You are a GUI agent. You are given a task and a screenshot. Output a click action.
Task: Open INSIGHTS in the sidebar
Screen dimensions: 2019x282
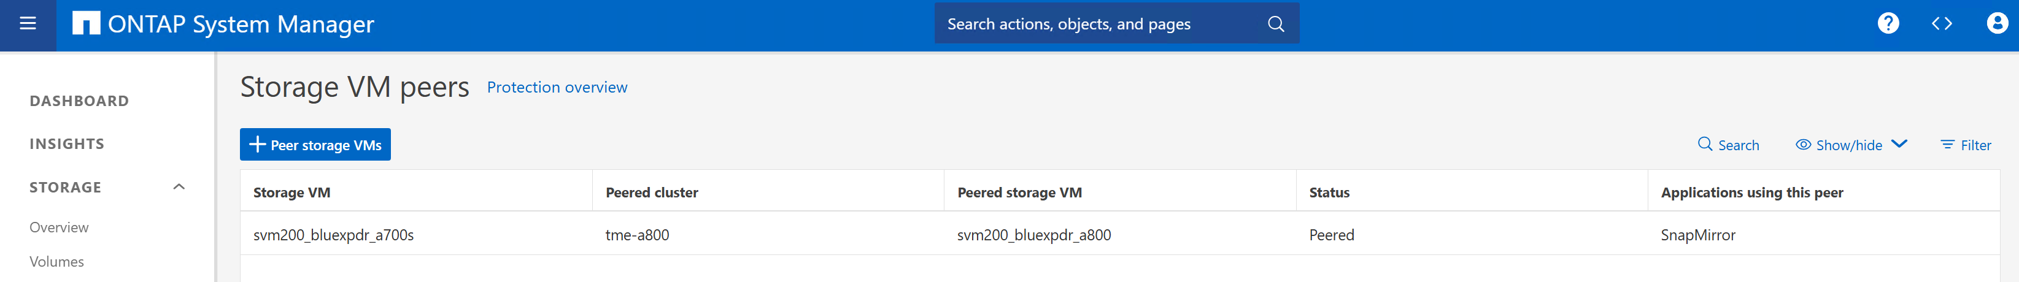pyautogui.click(x=67, y=144)
